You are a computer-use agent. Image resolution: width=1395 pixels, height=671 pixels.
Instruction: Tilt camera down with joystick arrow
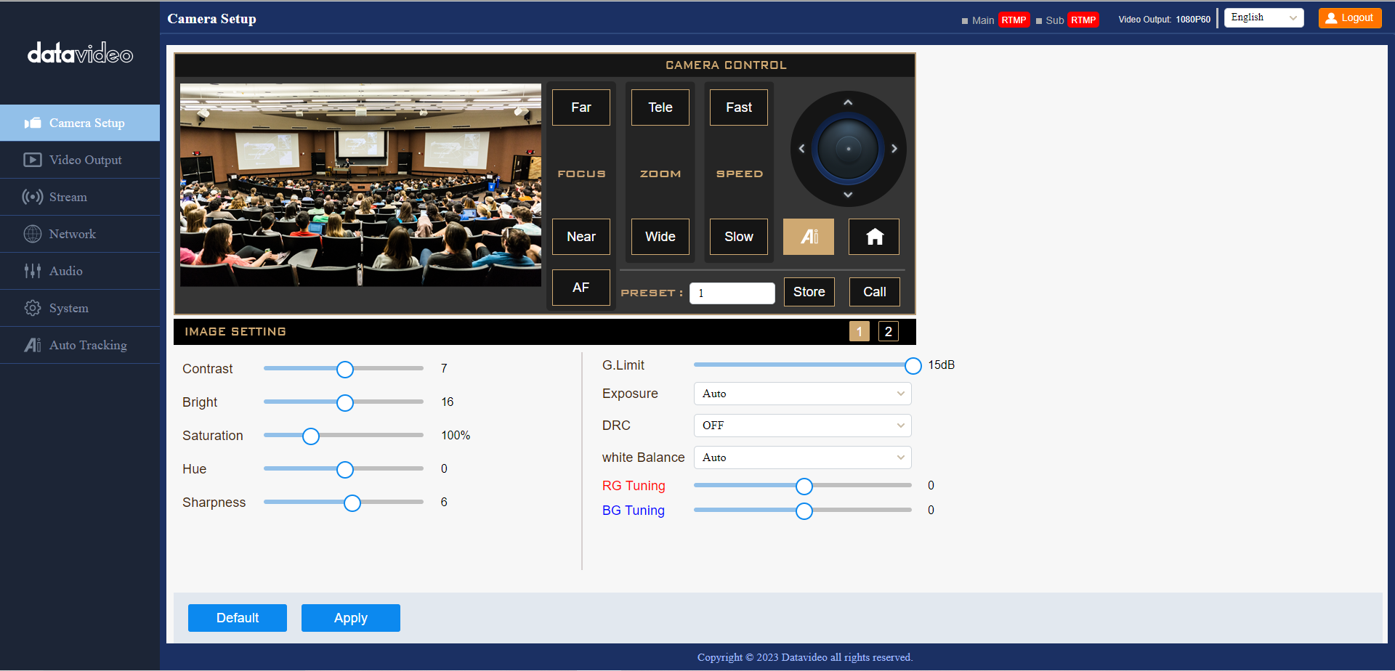[x=848, y=195]
